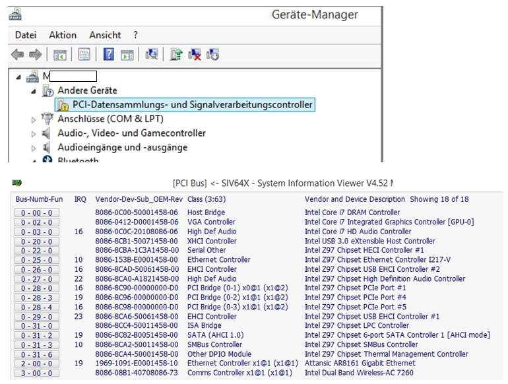Click the 0 - 31 - 2 bus button
This screenshot has height=384, width=508.
tap(36, 335)
